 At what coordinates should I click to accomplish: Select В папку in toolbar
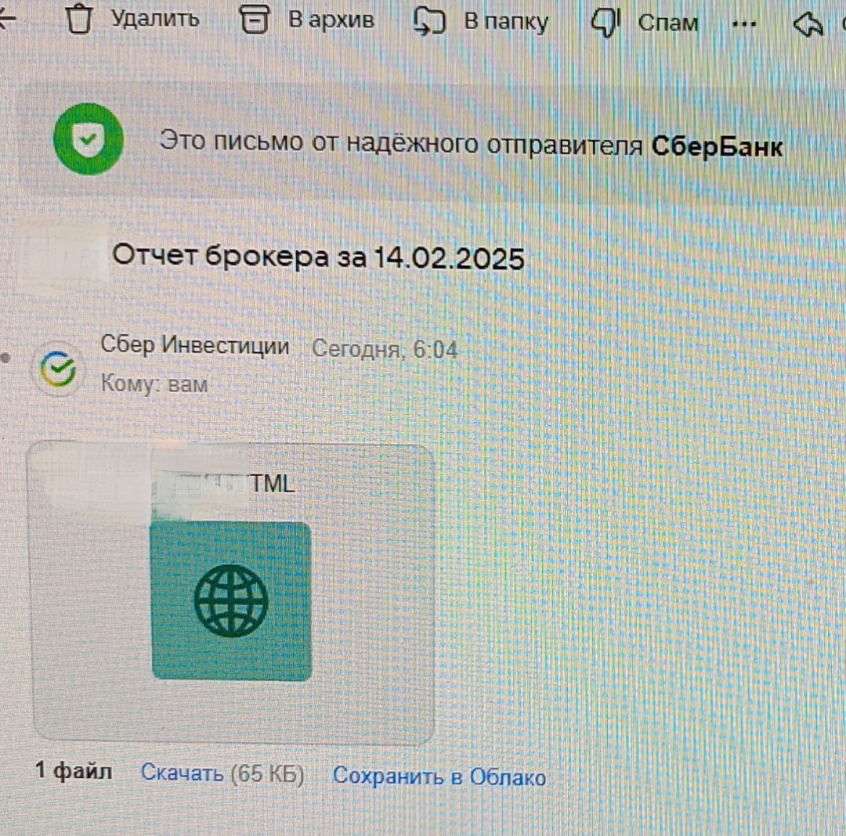(x=506, y=22)
